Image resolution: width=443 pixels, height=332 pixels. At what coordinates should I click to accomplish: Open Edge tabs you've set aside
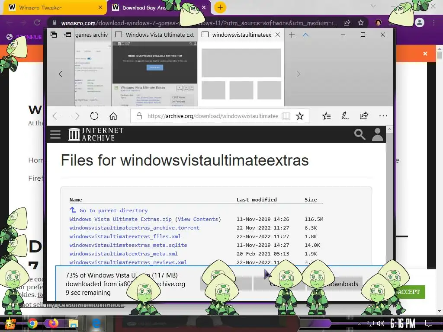[x=53, y=35]
